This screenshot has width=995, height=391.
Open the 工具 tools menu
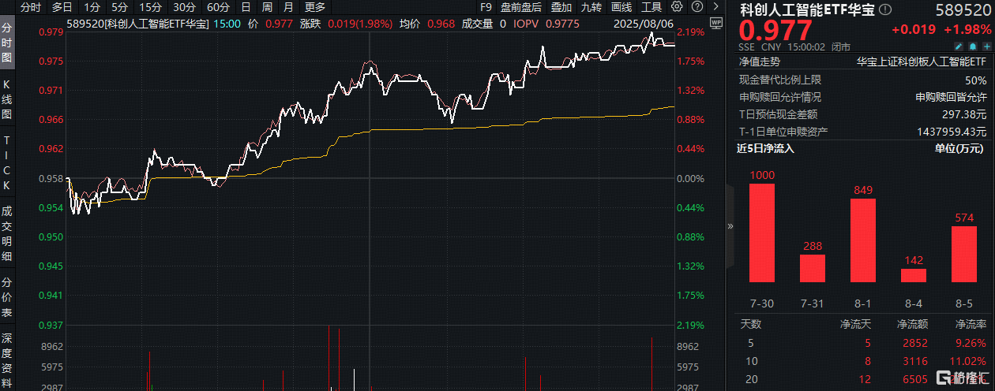(x=652, y=7)
